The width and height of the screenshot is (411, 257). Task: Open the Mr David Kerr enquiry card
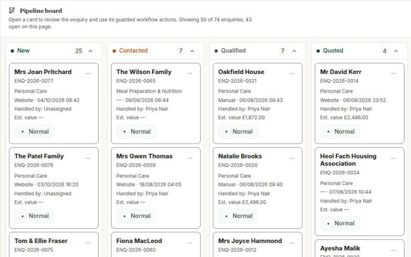359,103
